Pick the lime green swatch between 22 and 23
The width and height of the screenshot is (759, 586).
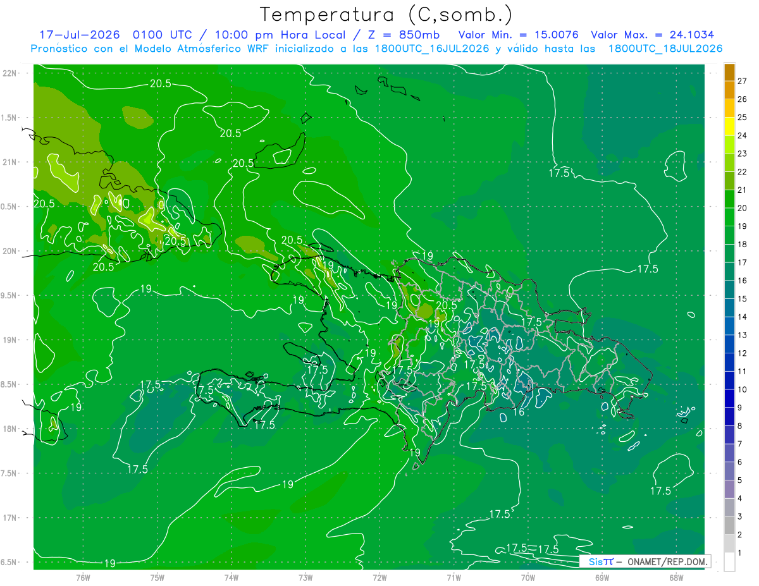729,163
